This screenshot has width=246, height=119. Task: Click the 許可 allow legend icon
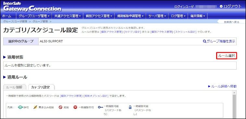[x=20, y=107]
